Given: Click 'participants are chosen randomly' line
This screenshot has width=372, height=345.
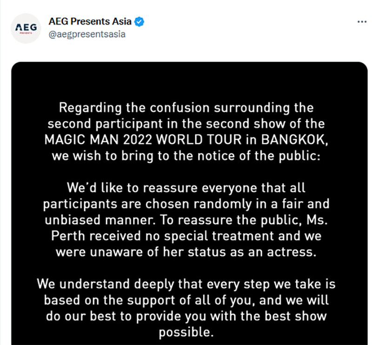Looking at the screenshot, I should (186, 205).
